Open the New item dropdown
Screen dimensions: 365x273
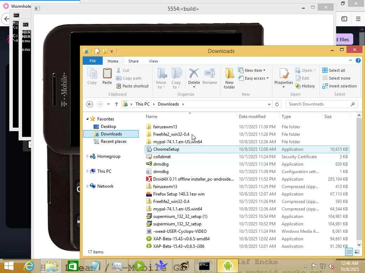[x=252, y=70]
